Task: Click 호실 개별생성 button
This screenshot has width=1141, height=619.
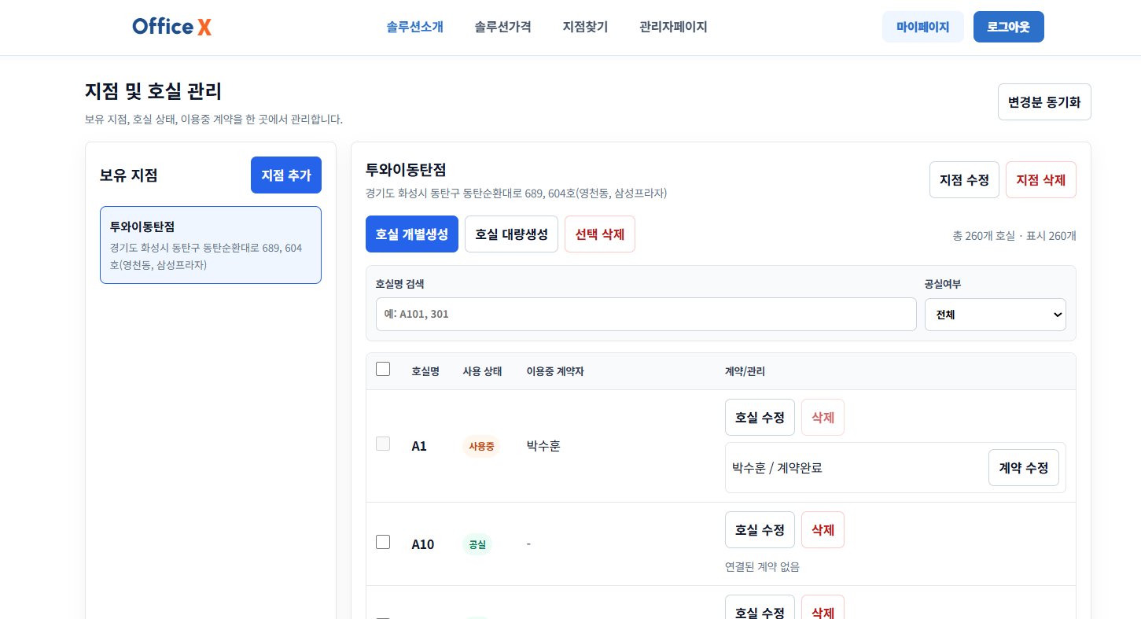Action: [412, 234]
